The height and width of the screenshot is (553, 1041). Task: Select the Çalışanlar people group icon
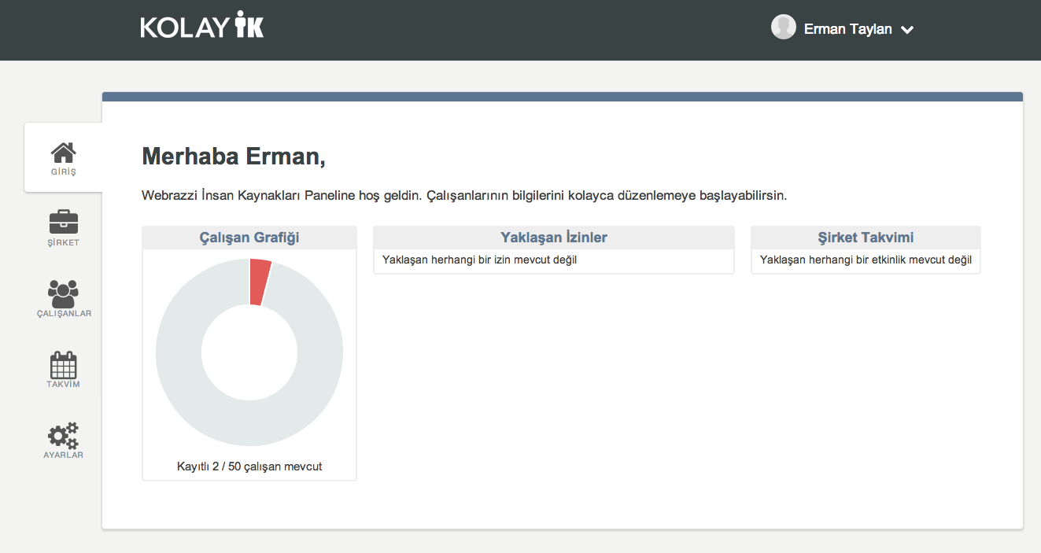[63, 293]
